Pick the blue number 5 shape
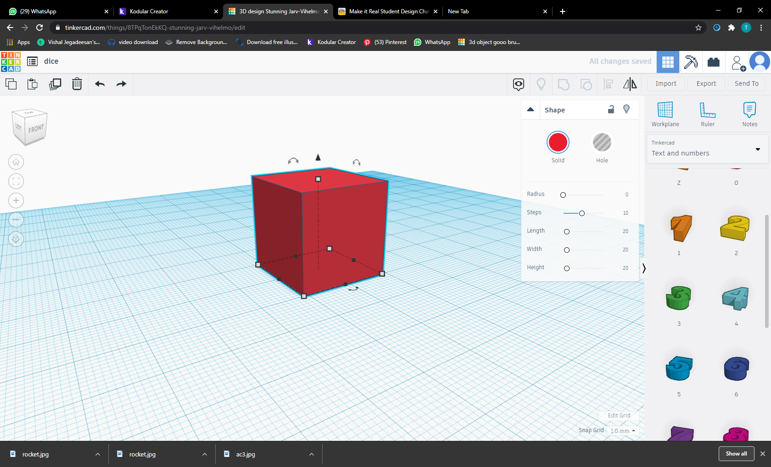Screen dimensions: 771x467 click(x=679, y=368)
